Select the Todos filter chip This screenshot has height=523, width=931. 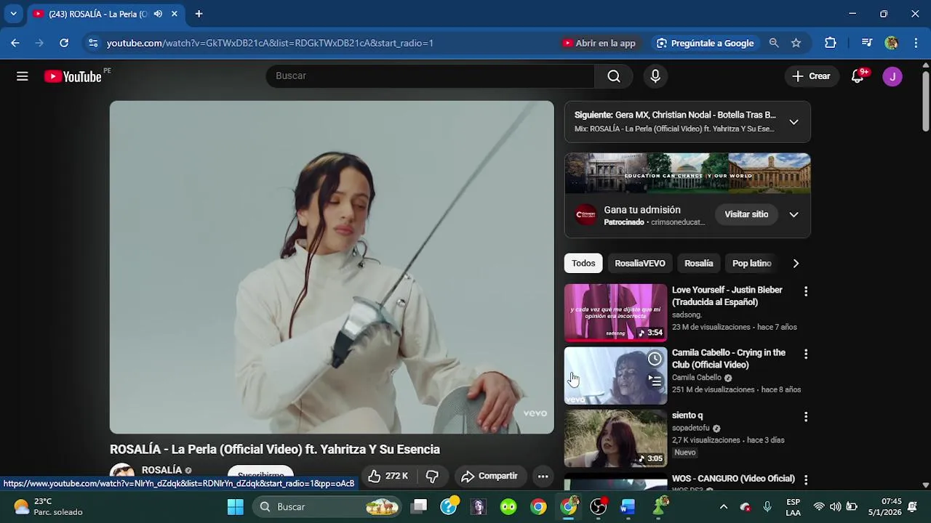point(583,263)
